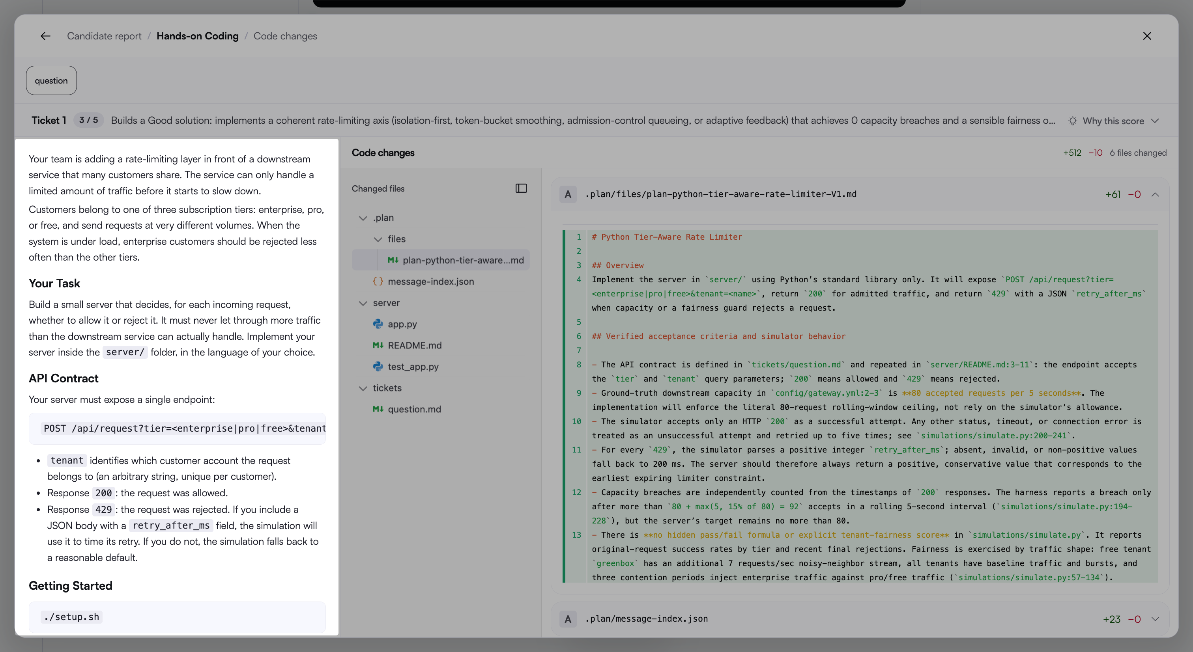Click the 3 / 5 score badge

pos(88,120)
